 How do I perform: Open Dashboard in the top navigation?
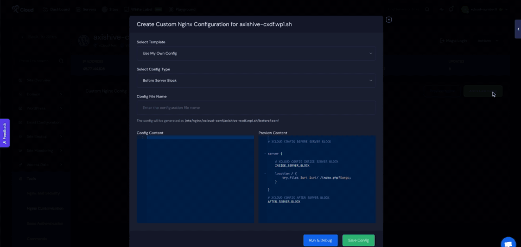tap(56, 10)
